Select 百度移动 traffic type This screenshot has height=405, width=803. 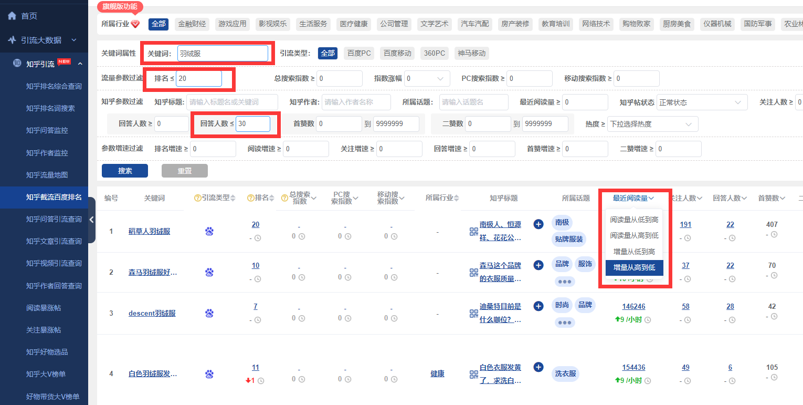397,53
